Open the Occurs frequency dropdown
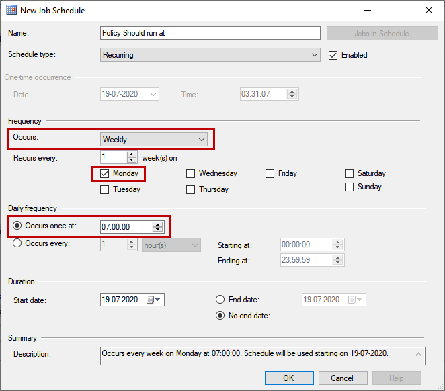Screen dimensions: 445x391 (x=202, y=140)
